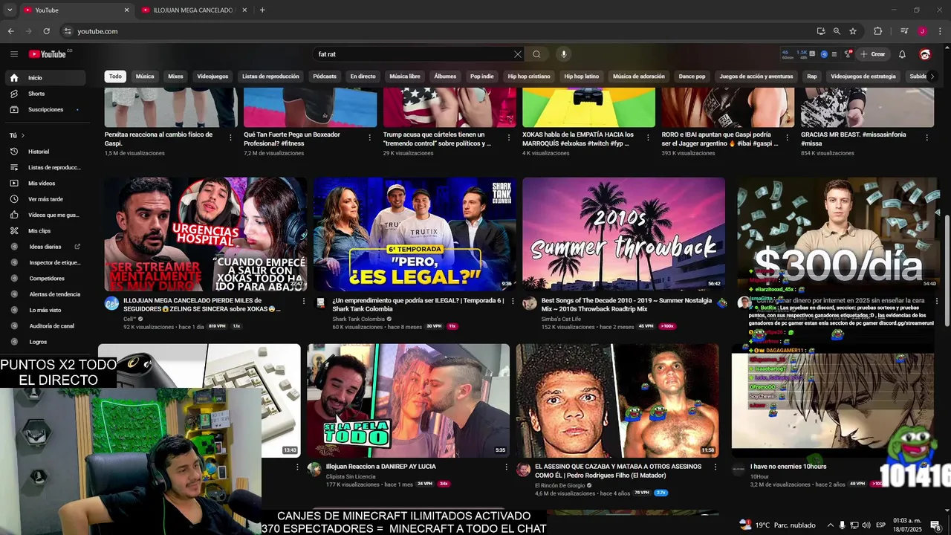Open Chrome three-dot menu
Viewport: 951px width, 535px height.
click(938, 31)
